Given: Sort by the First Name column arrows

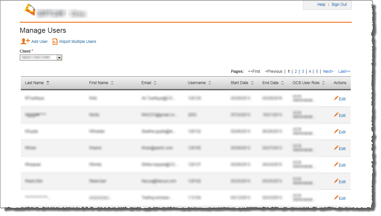Looking at the screenshot, I should (112, 83).
